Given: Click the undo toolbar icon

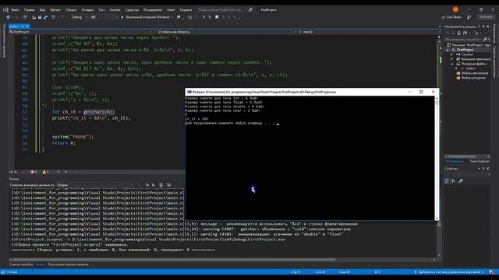Looking at the screenshot, I should 53,17.
